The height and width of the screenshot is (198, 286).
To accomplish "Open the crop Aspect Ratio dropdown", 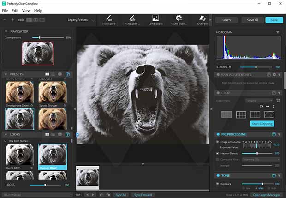I will [258, 100].
